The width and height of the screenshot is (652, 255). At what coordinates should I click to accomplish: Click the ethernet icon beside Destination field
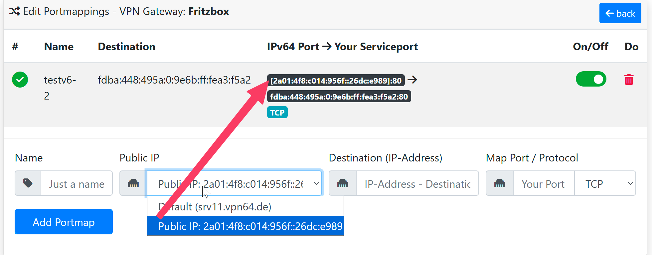[x=343, y=183]
